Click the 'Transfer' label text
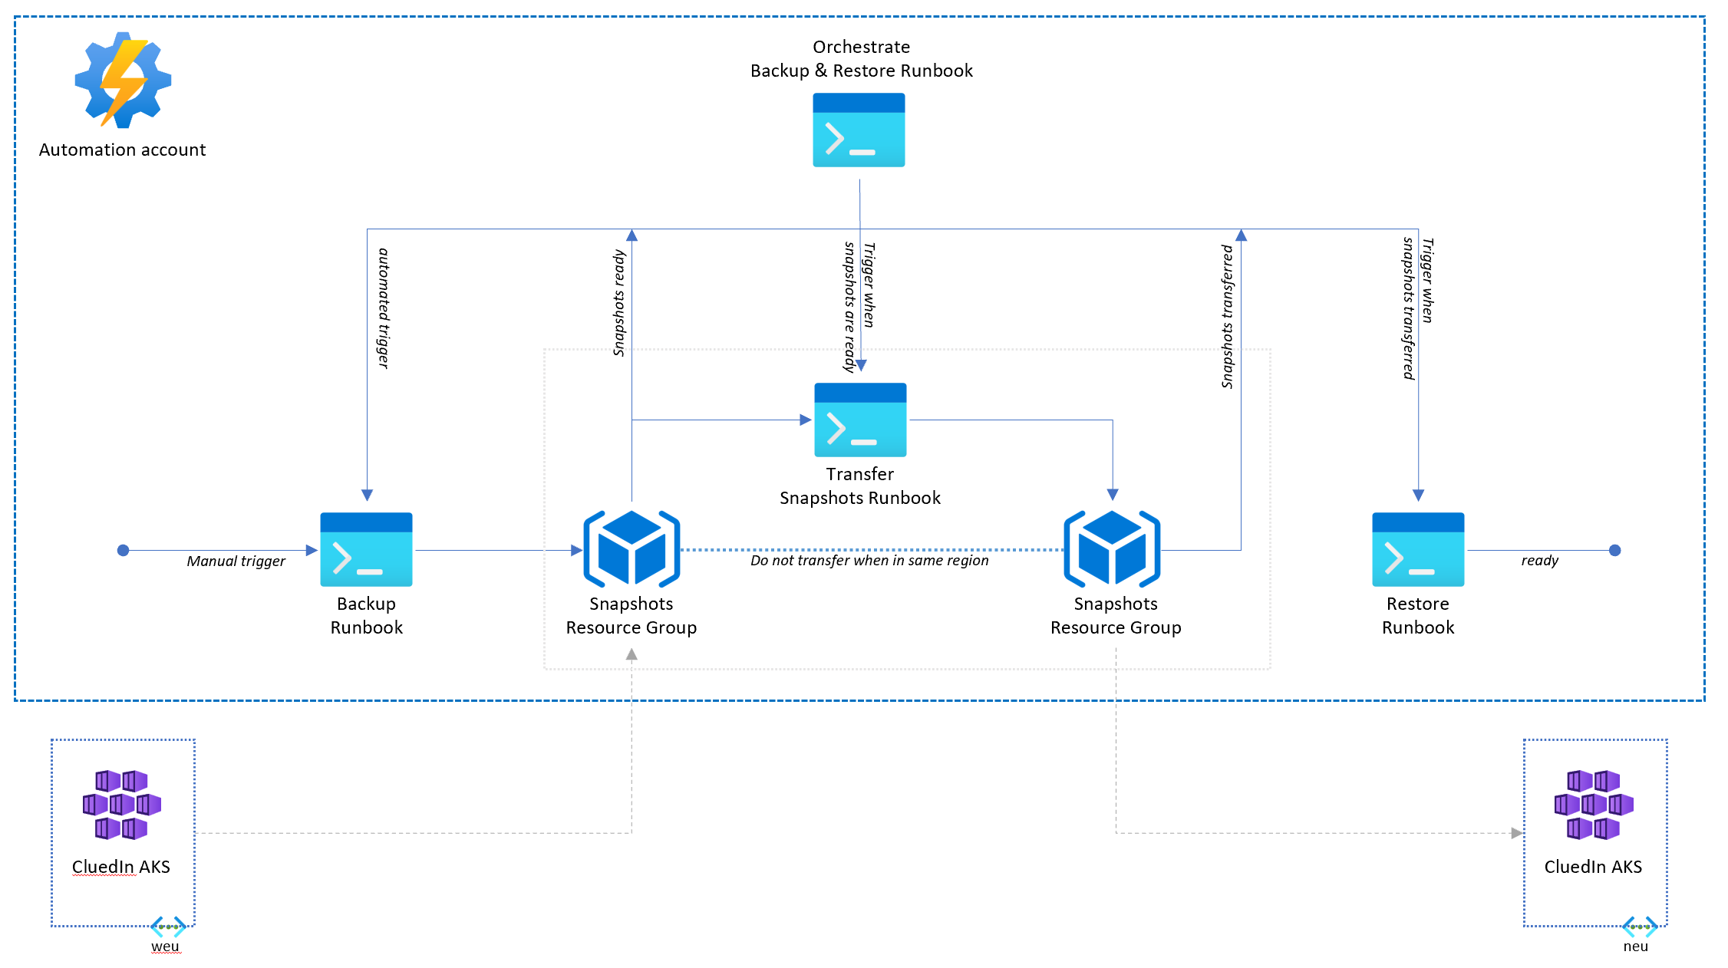This screenshot has width=1728, height=968. [860, 474]
